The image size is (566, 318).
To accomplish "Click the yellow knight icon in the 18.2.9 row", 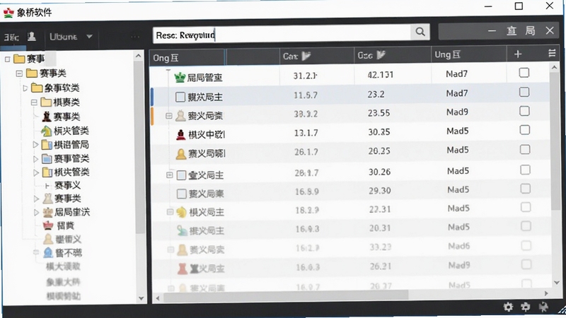I will click(x=182, y=212).
